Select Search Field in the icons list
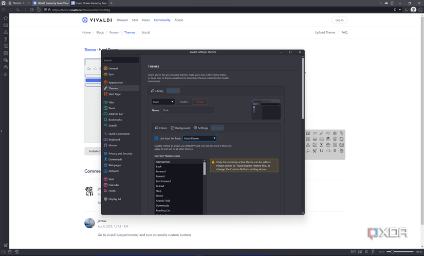The width and height of the screenshot is (424, 256). [179, 201]
